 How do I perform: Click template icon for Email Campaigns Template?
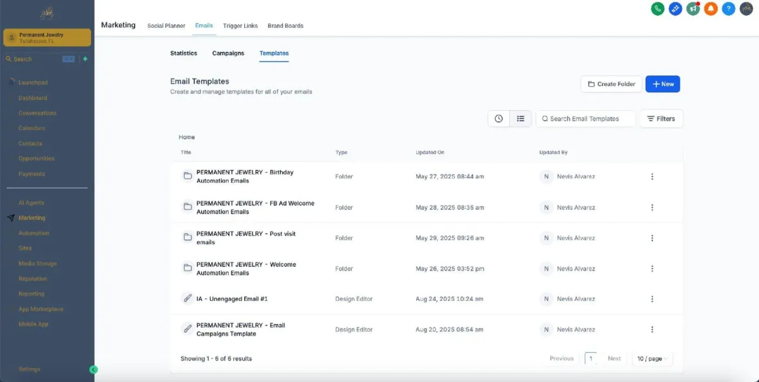[x=187, y=329]
